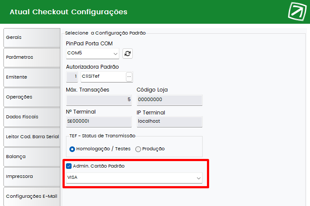Open the Gerais tab
Screen dimensions: 310x206
pyautogui.click(x=32, y=38)
